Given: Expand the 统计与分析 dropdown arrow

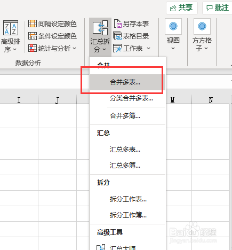Looking at the screenshot, I should (x=75, y=48).
